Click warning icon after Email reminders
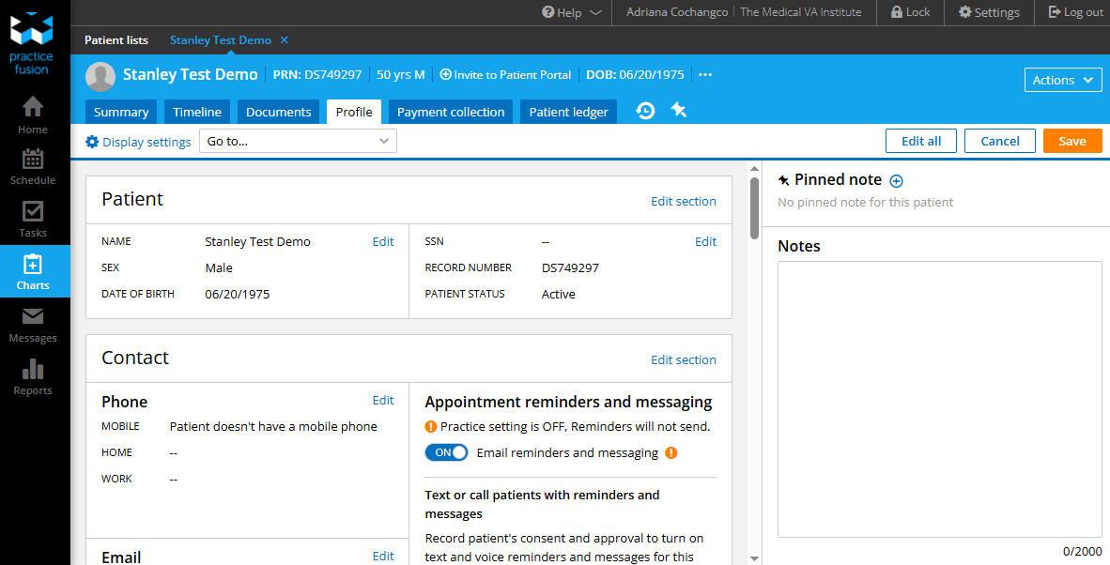Viewport: 1110px width, 565px height. click(x=671, y=452)
